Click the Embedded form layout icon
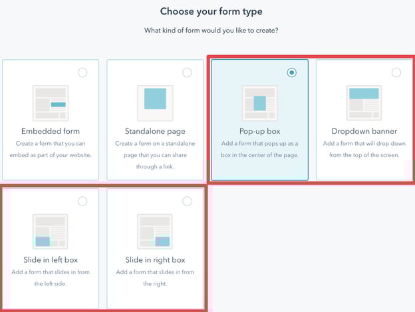Image resolution: width=415 pixels, height=312 pixels. pyautogui.click(x=50, y=102)
